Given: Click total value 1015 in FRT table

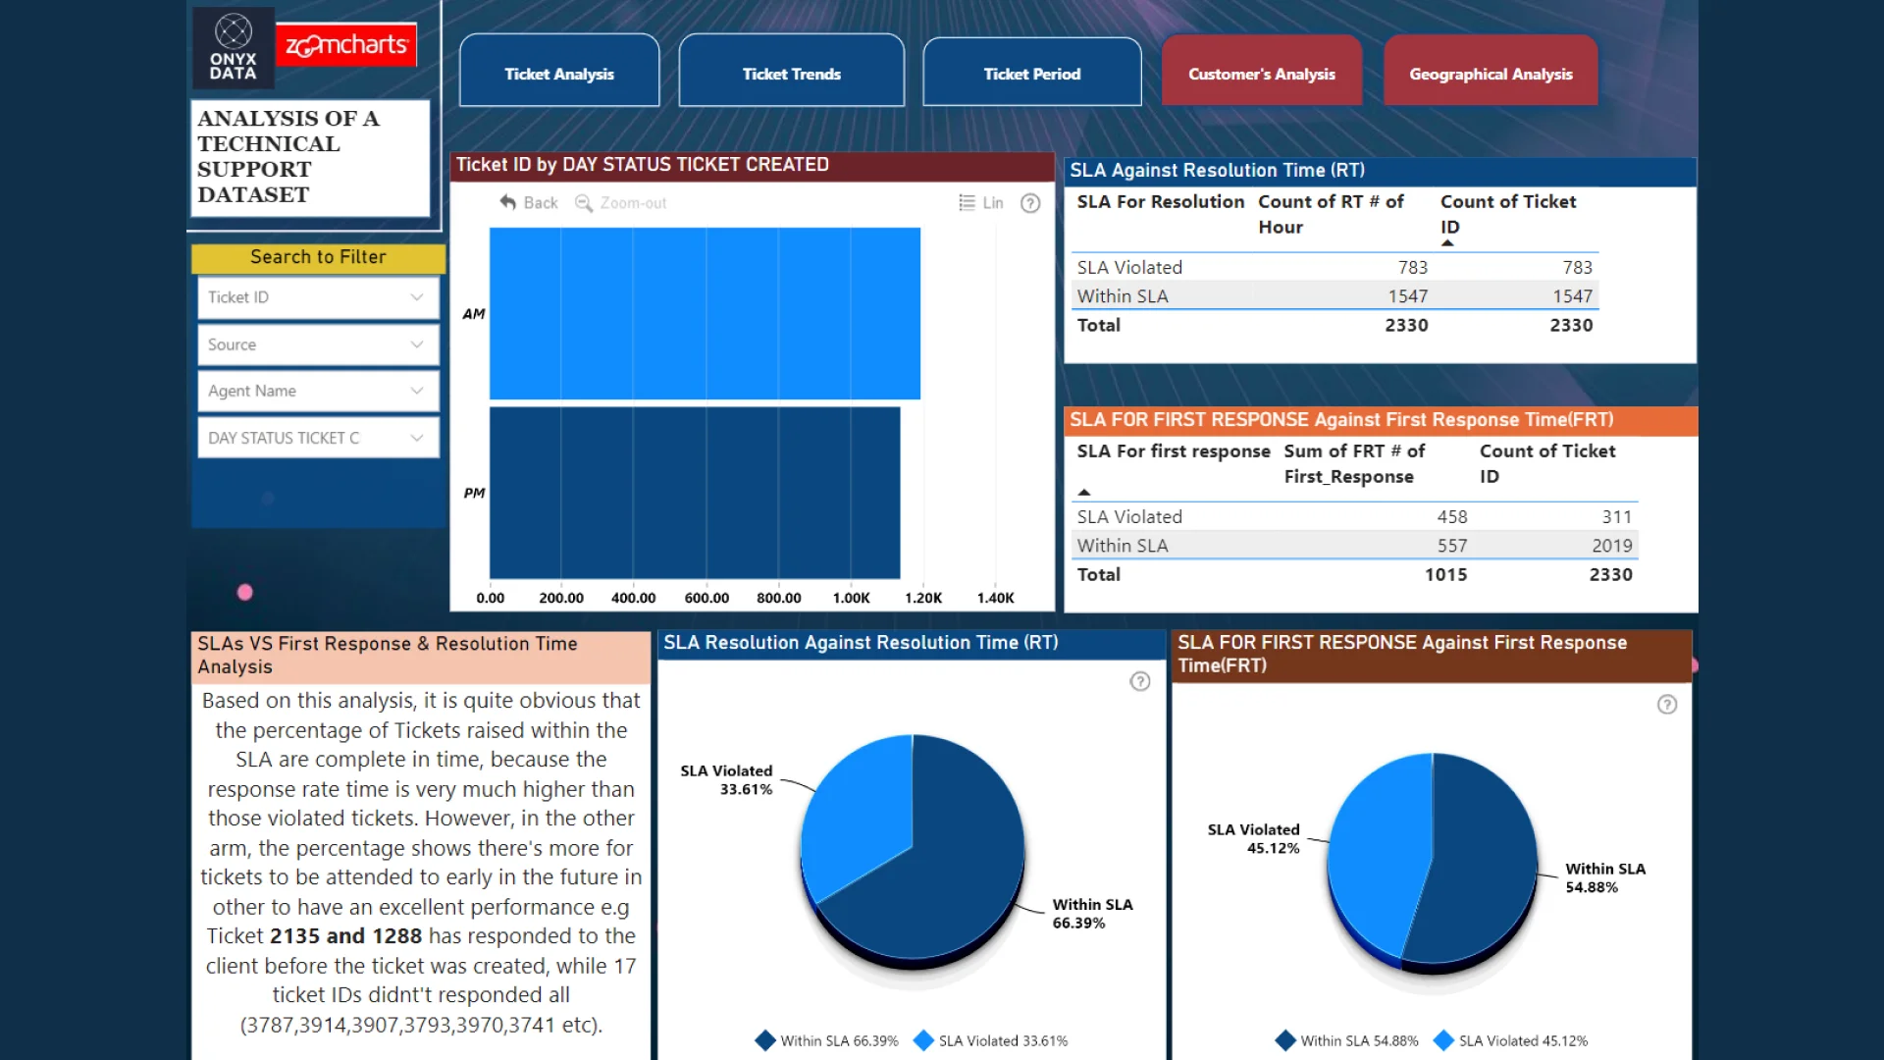Looking at the screenshot, I should [x=1445, y=575].
